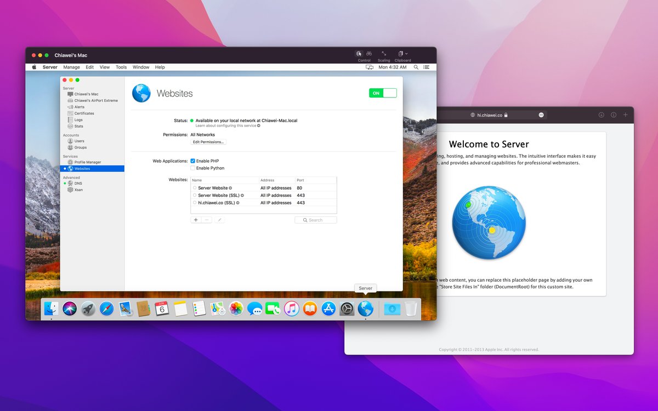Viewport: 658px width, 411px height.
Task: Open the Server menu
Action: coord(50,67)
